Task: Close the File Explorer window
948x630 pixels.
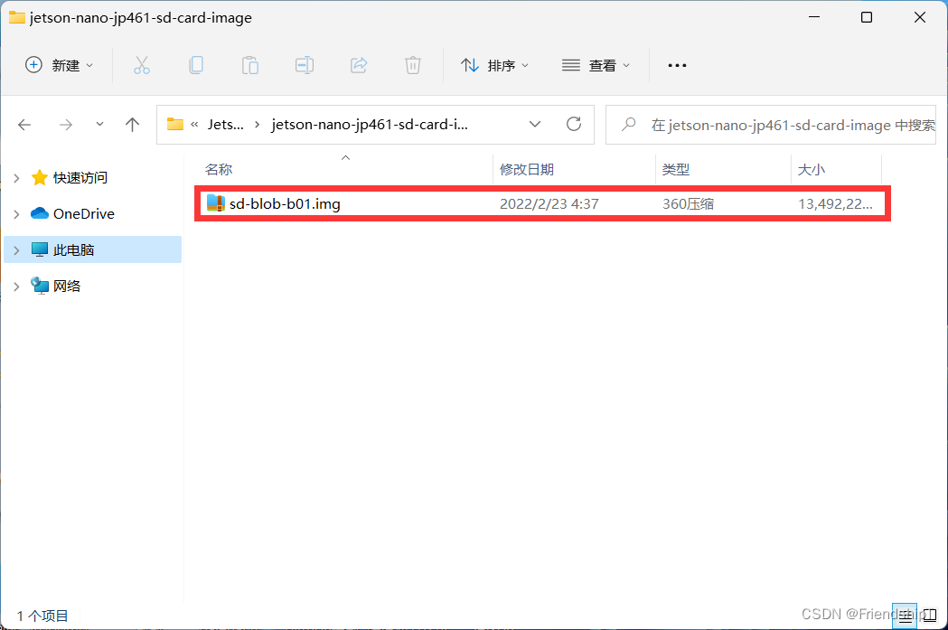Action: pyautogui.click(x=920, y=17)
